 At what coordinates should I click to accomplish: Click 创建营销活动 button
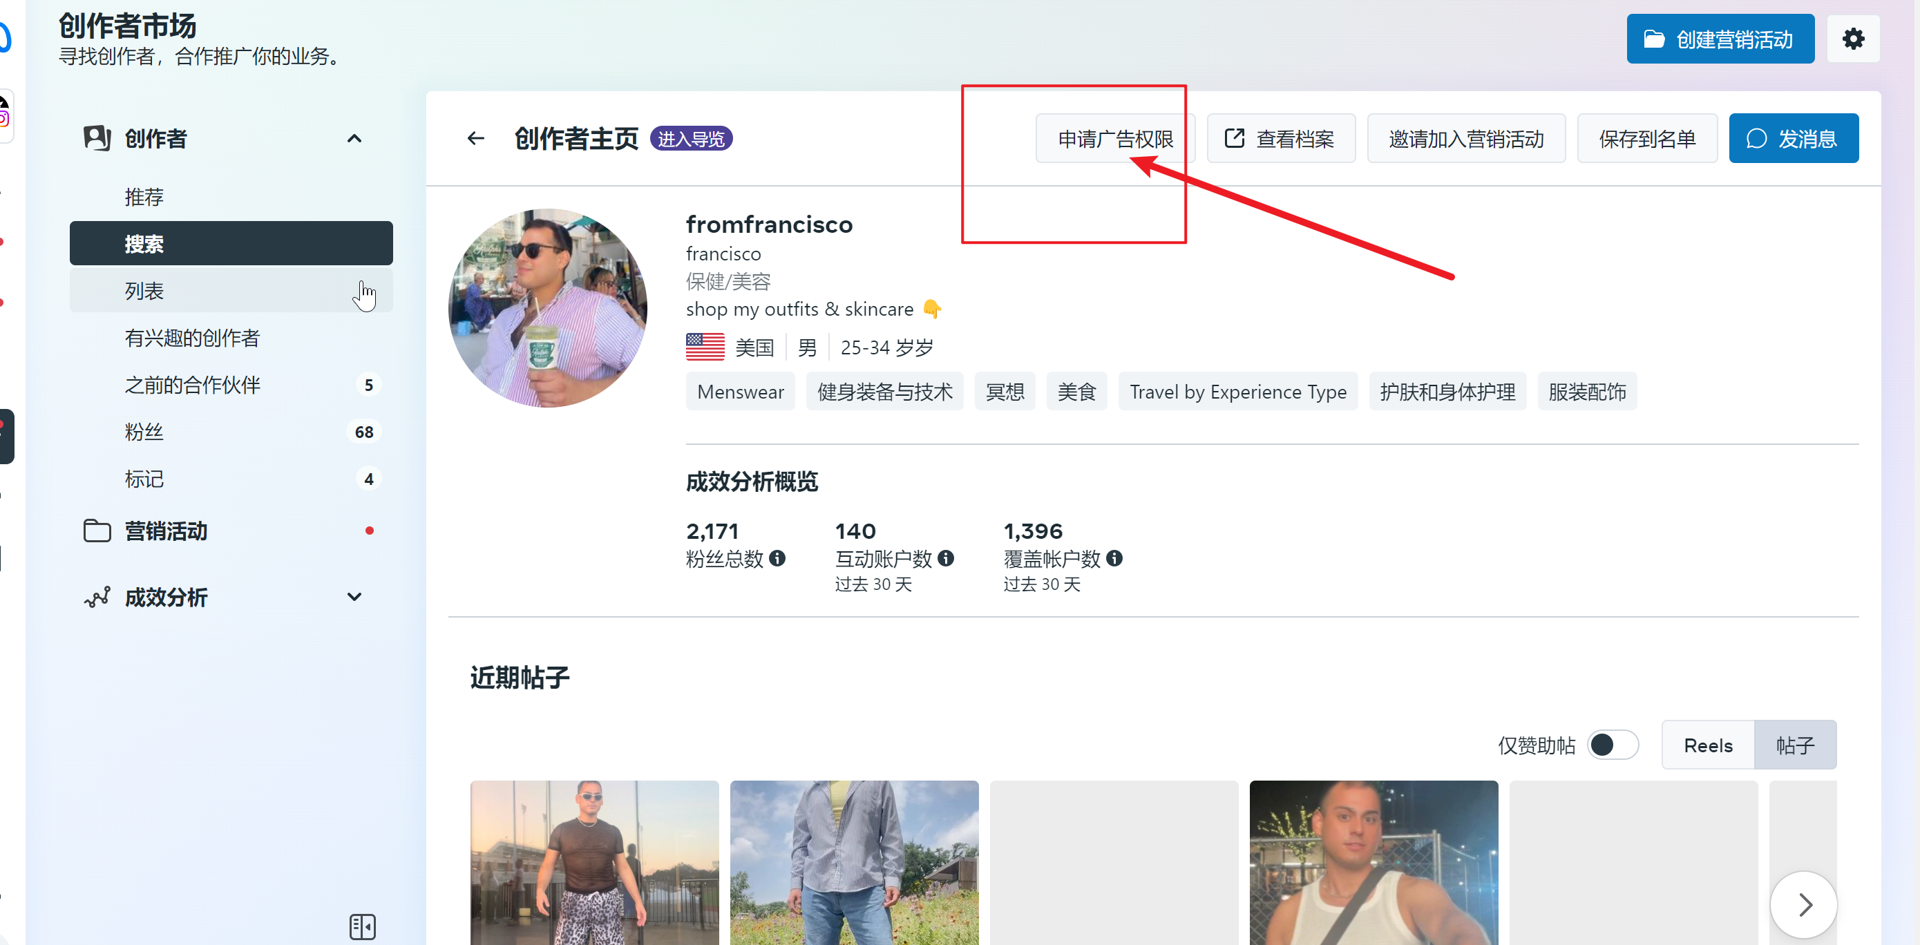[1720, 39]
